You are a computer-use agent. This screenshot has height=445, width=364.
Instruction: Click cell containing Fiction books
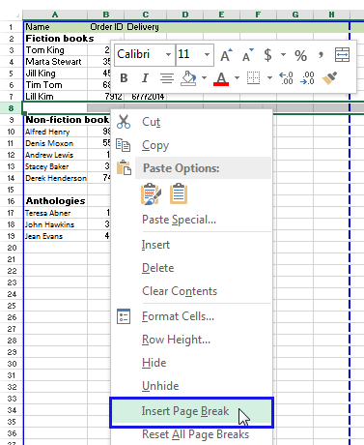pos(55,39)
